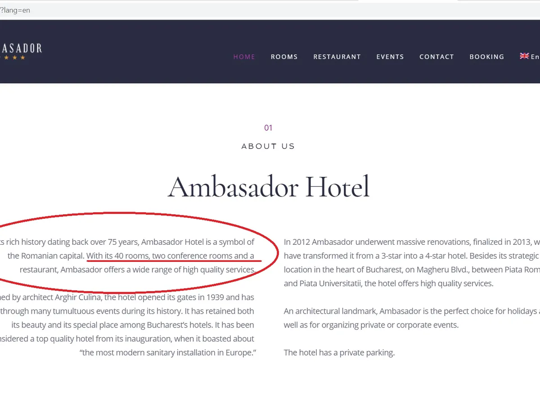
Task: Click the Ambasador Hotel heading
Action: (269, 187)
